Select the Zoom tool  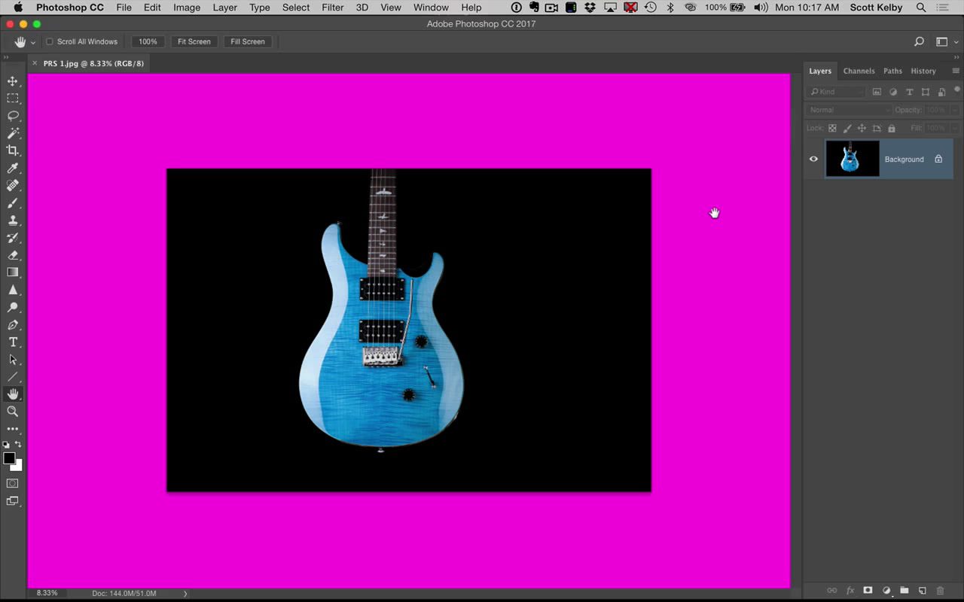tap(12, 412)
